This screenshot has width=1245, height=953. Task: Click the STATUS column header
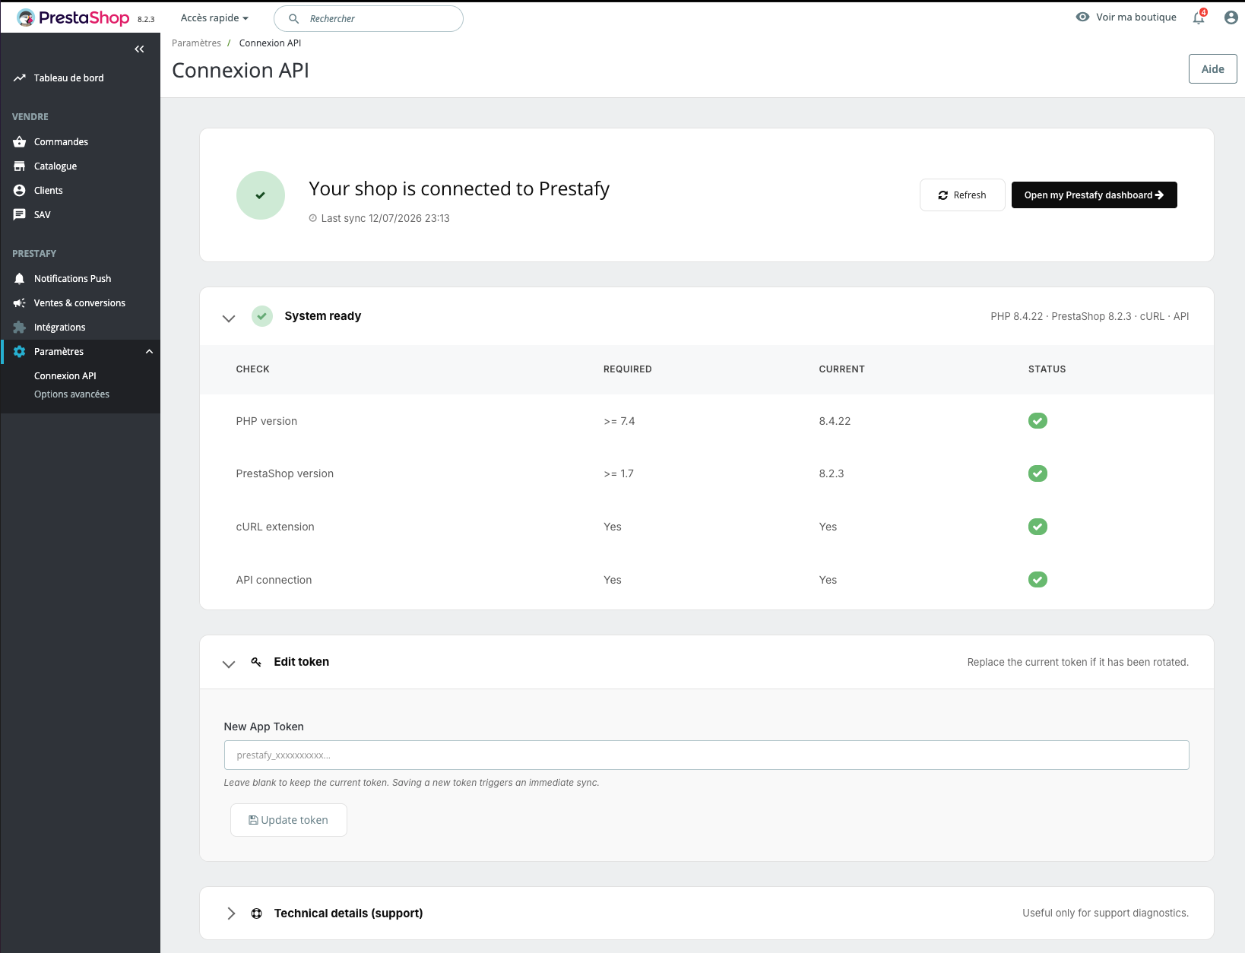1047,369
